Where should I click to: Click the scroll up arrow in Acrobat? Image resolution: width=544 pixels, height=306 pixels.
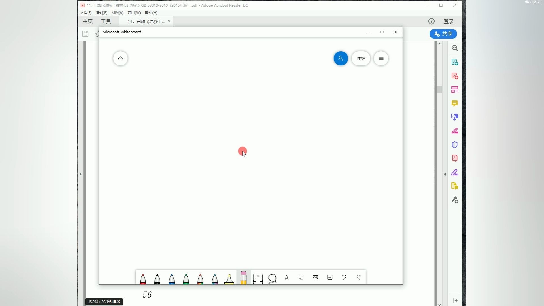click(439, 44)
